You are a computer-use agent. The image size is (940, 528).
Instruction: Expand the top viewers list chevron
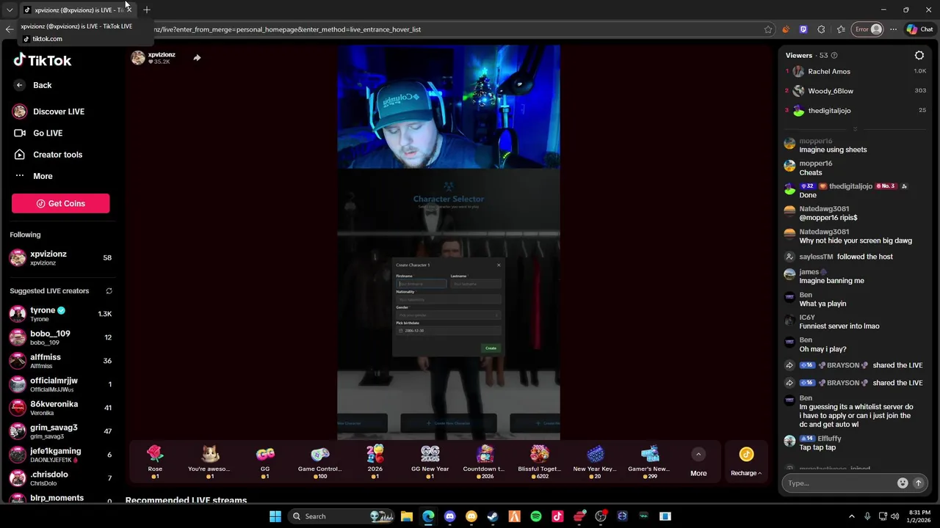[x=854, y=128]
